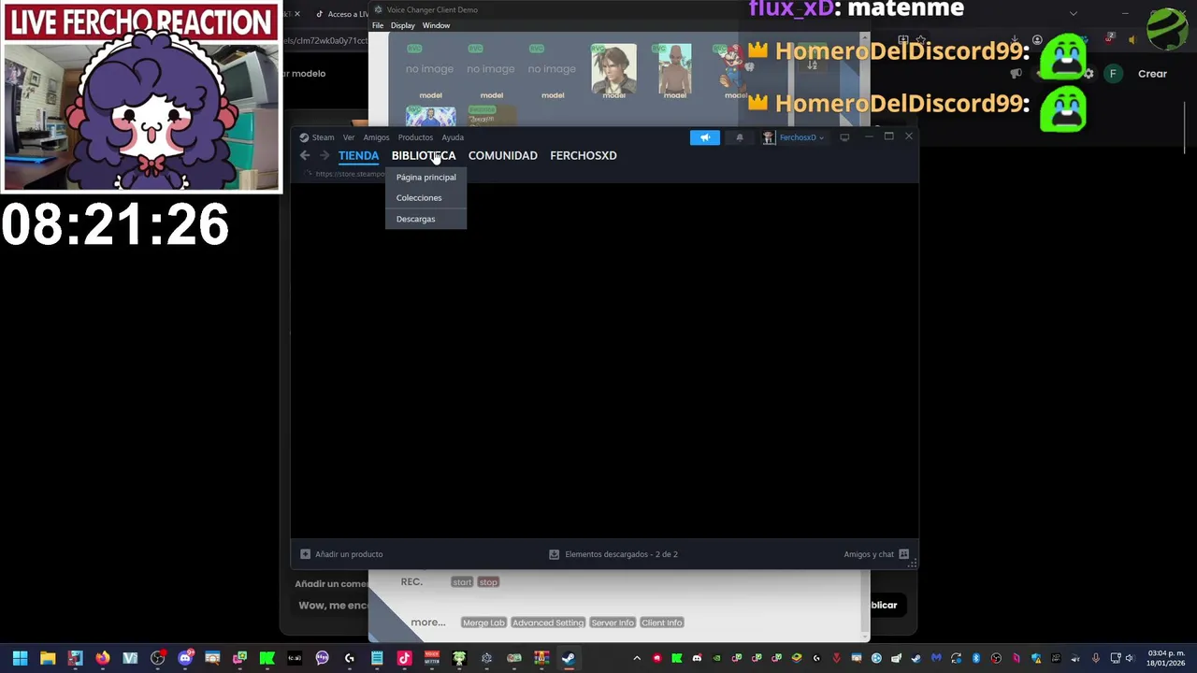Screen dimensions: 1197x673
Task: Open Elementos descargados status
Action: [x=613, y=554]
